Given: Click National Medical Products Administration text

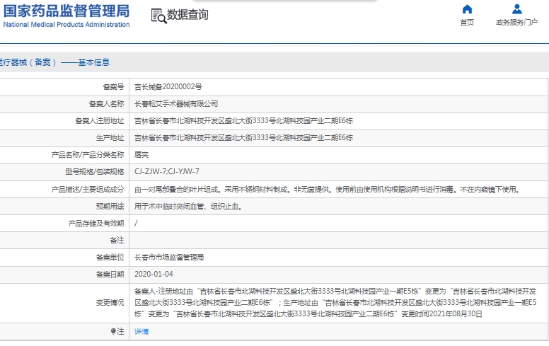Looking at the screenshot, I should pos(67,25).
